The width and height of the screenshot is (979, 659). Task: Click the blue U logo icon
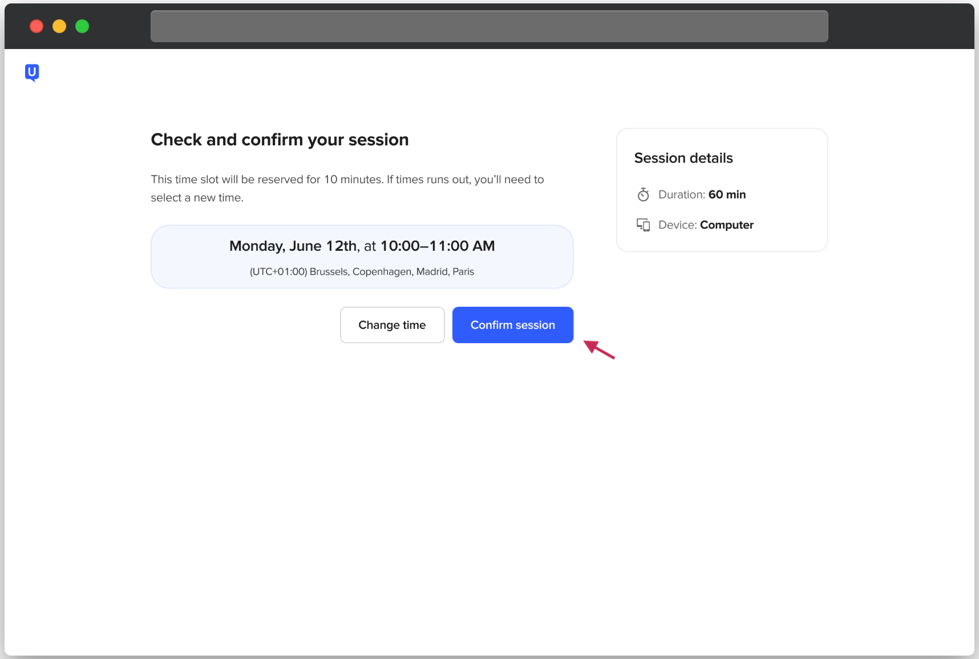(x=32, y=72)
